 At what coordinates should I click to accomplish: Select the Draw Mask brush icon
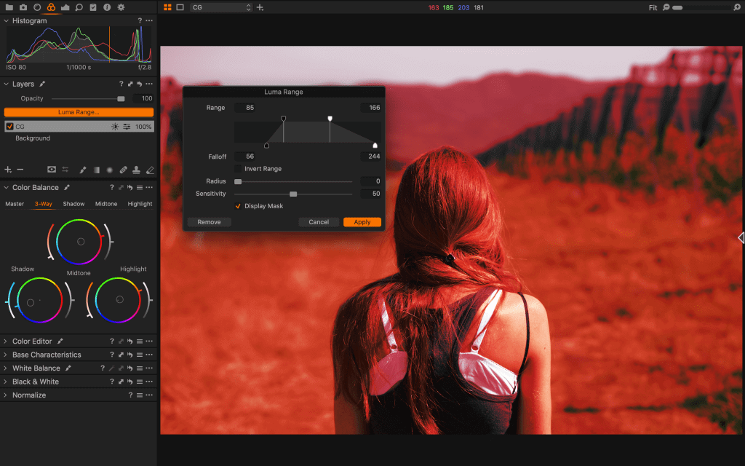tap(82, 170)
